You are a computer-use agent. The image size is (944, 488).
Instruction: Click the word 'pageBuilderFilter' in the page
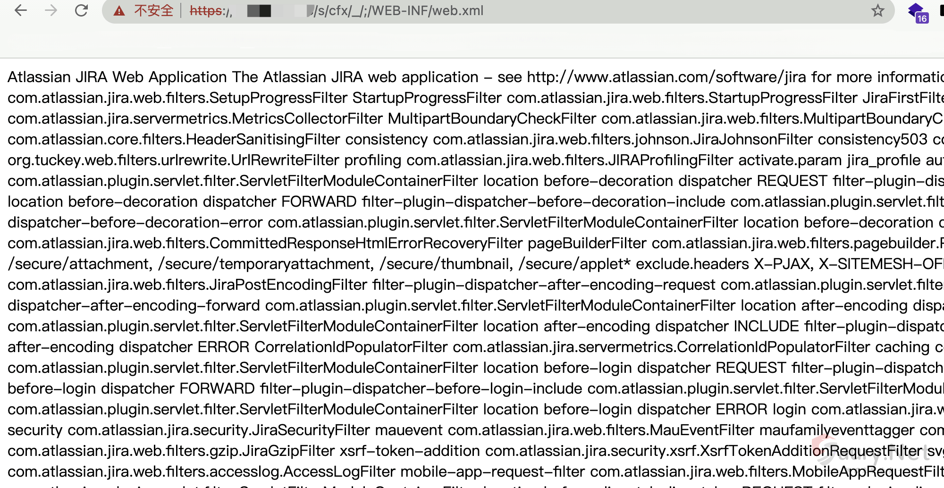[587, 243]
